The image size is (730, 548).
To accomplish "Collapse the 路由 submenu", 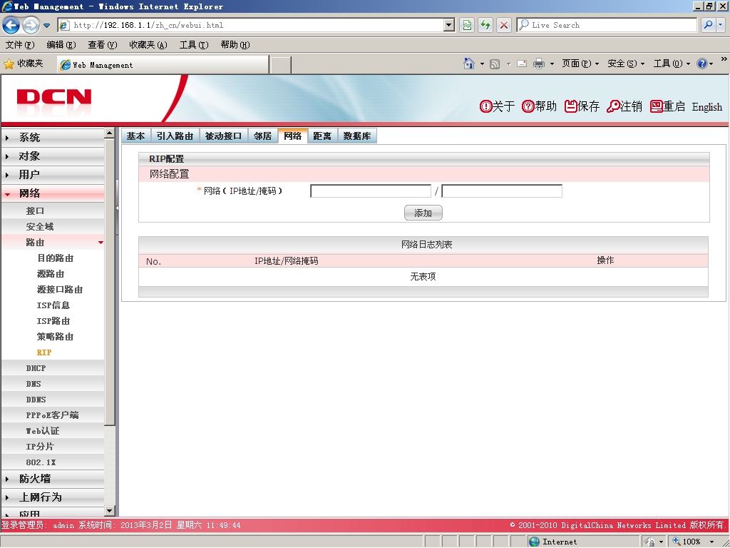I will (53, 243).
